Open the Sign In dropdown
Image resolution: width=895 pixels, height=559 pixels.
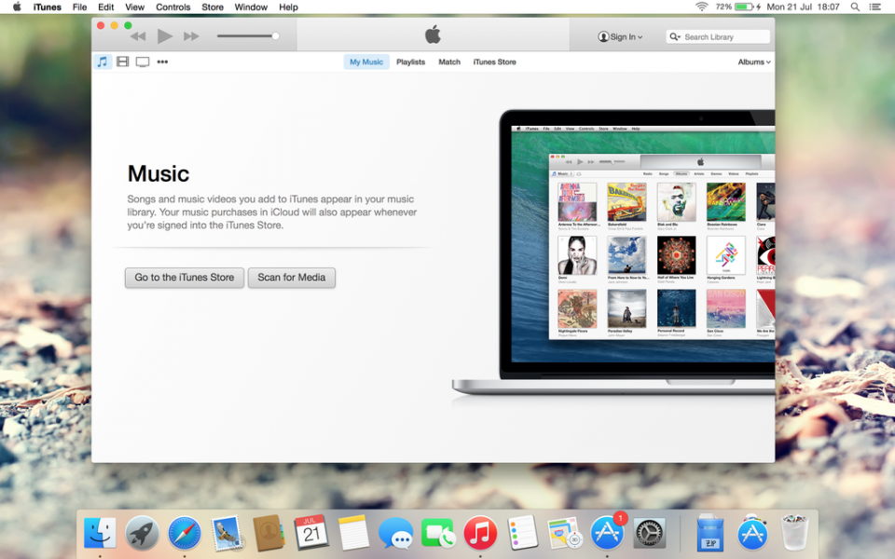(x=621, y=37)
